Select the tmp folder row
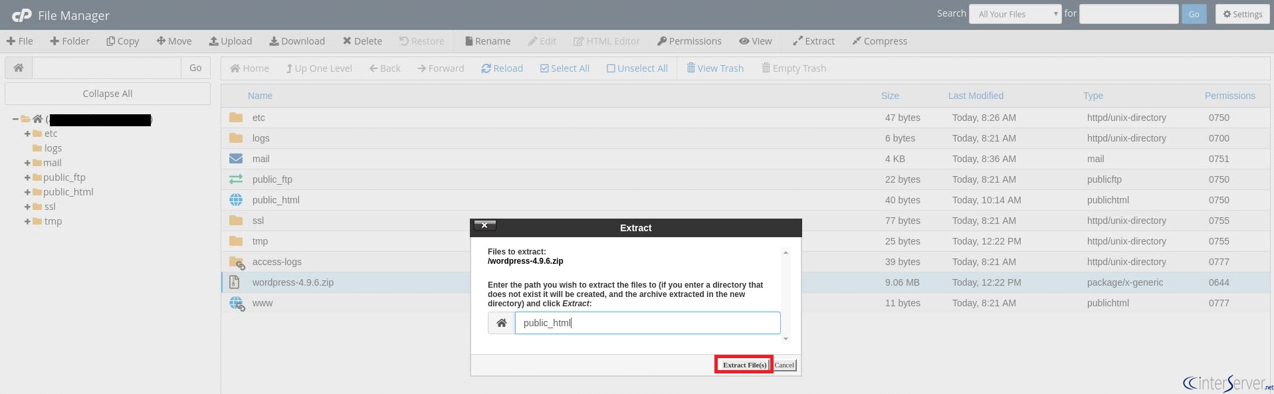This screenshot has height=394, width=1274. point(745,241)
